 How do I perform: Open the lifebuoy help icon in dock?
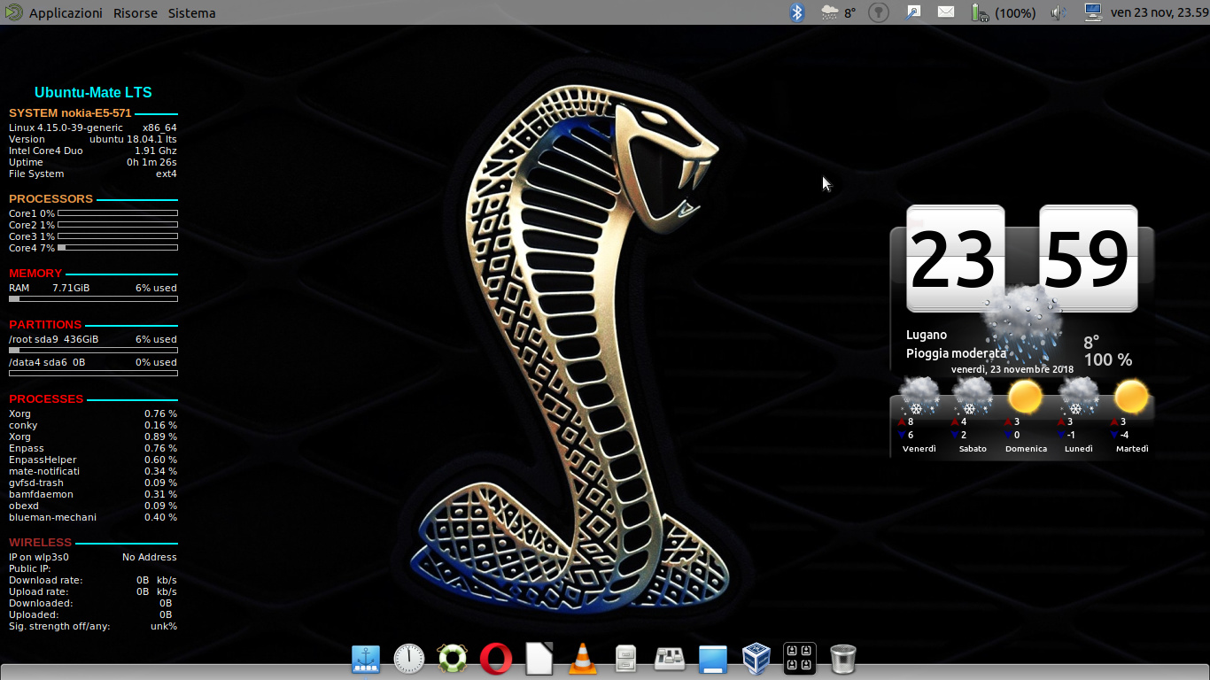(453, 659)
